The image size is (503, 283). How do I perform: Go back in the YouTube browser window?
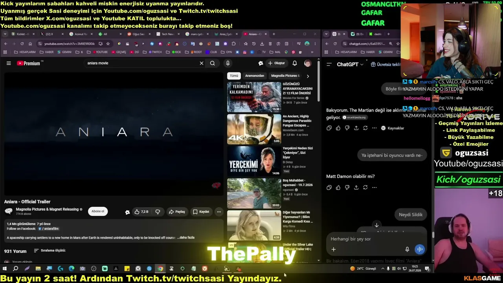[x=6, y=44]
